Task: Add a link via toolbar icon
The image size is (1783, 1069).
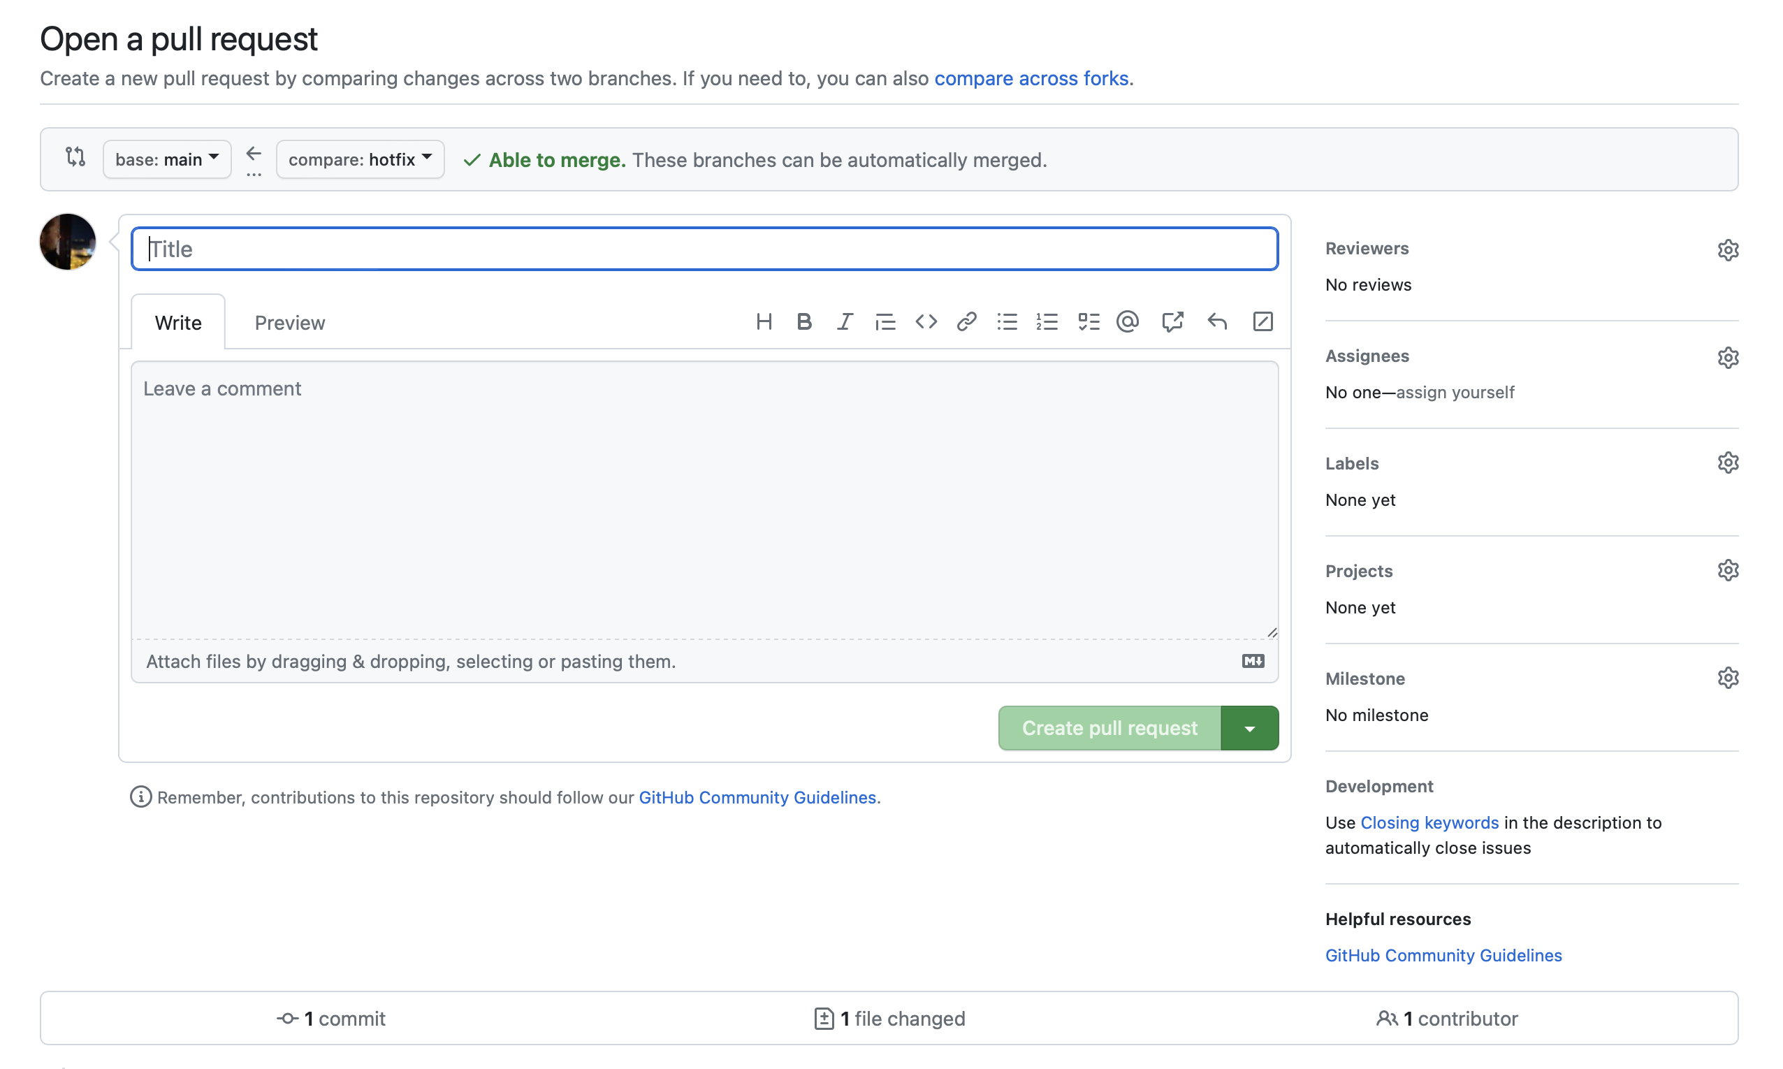Action: point(966,321)
